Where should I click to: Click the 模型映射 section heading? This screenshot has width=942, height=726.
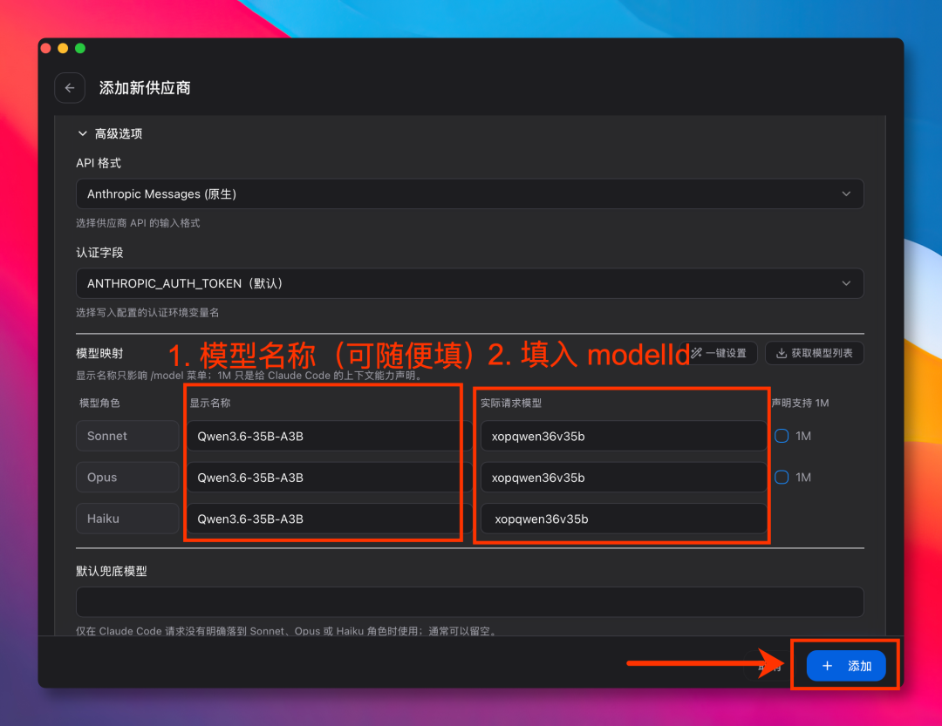pyautogui.click(x=99, y=354)
